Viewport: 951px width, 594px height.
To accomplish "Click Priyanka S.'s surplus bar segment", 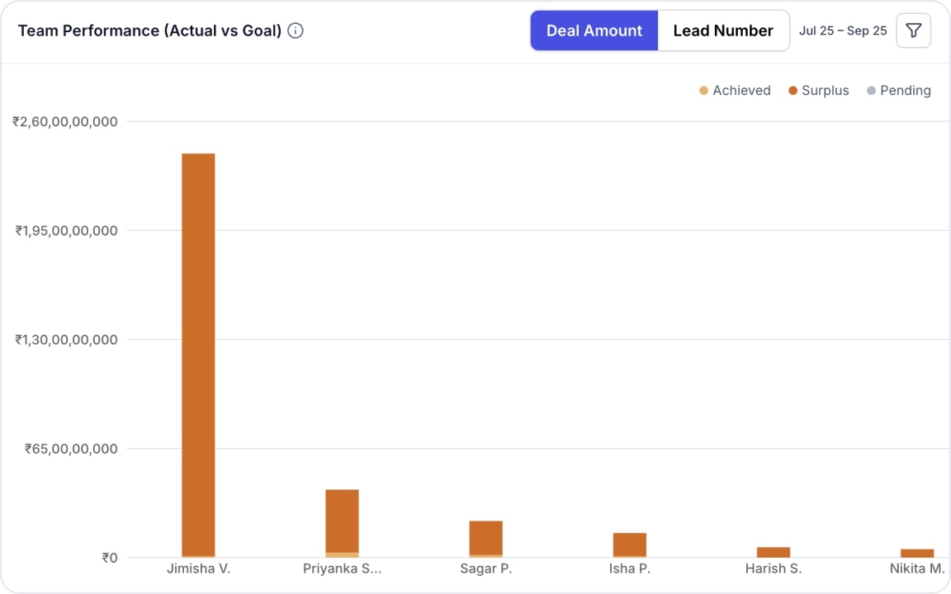I will coord(342,520).
